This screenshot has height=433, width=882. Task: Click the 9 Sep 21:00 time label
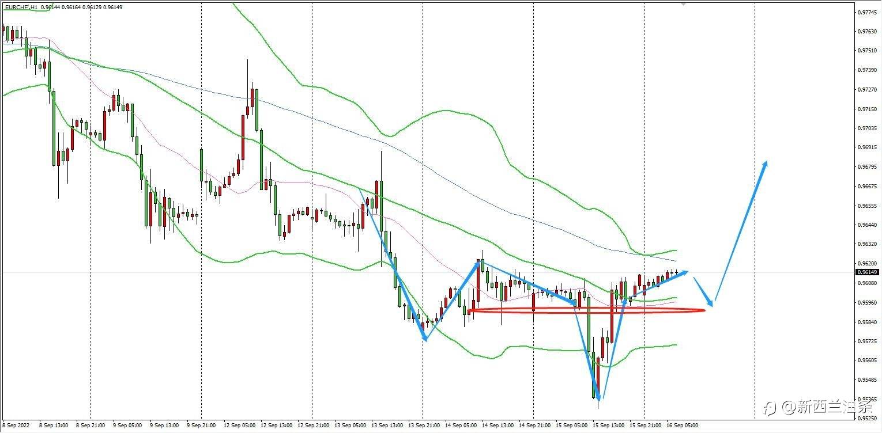tap(202, 426)
